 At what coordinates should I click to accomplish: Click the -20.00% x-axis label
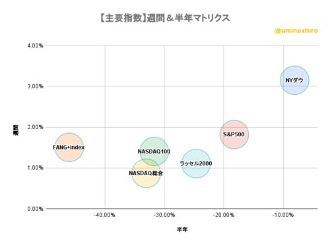click(x=224, y=215)
